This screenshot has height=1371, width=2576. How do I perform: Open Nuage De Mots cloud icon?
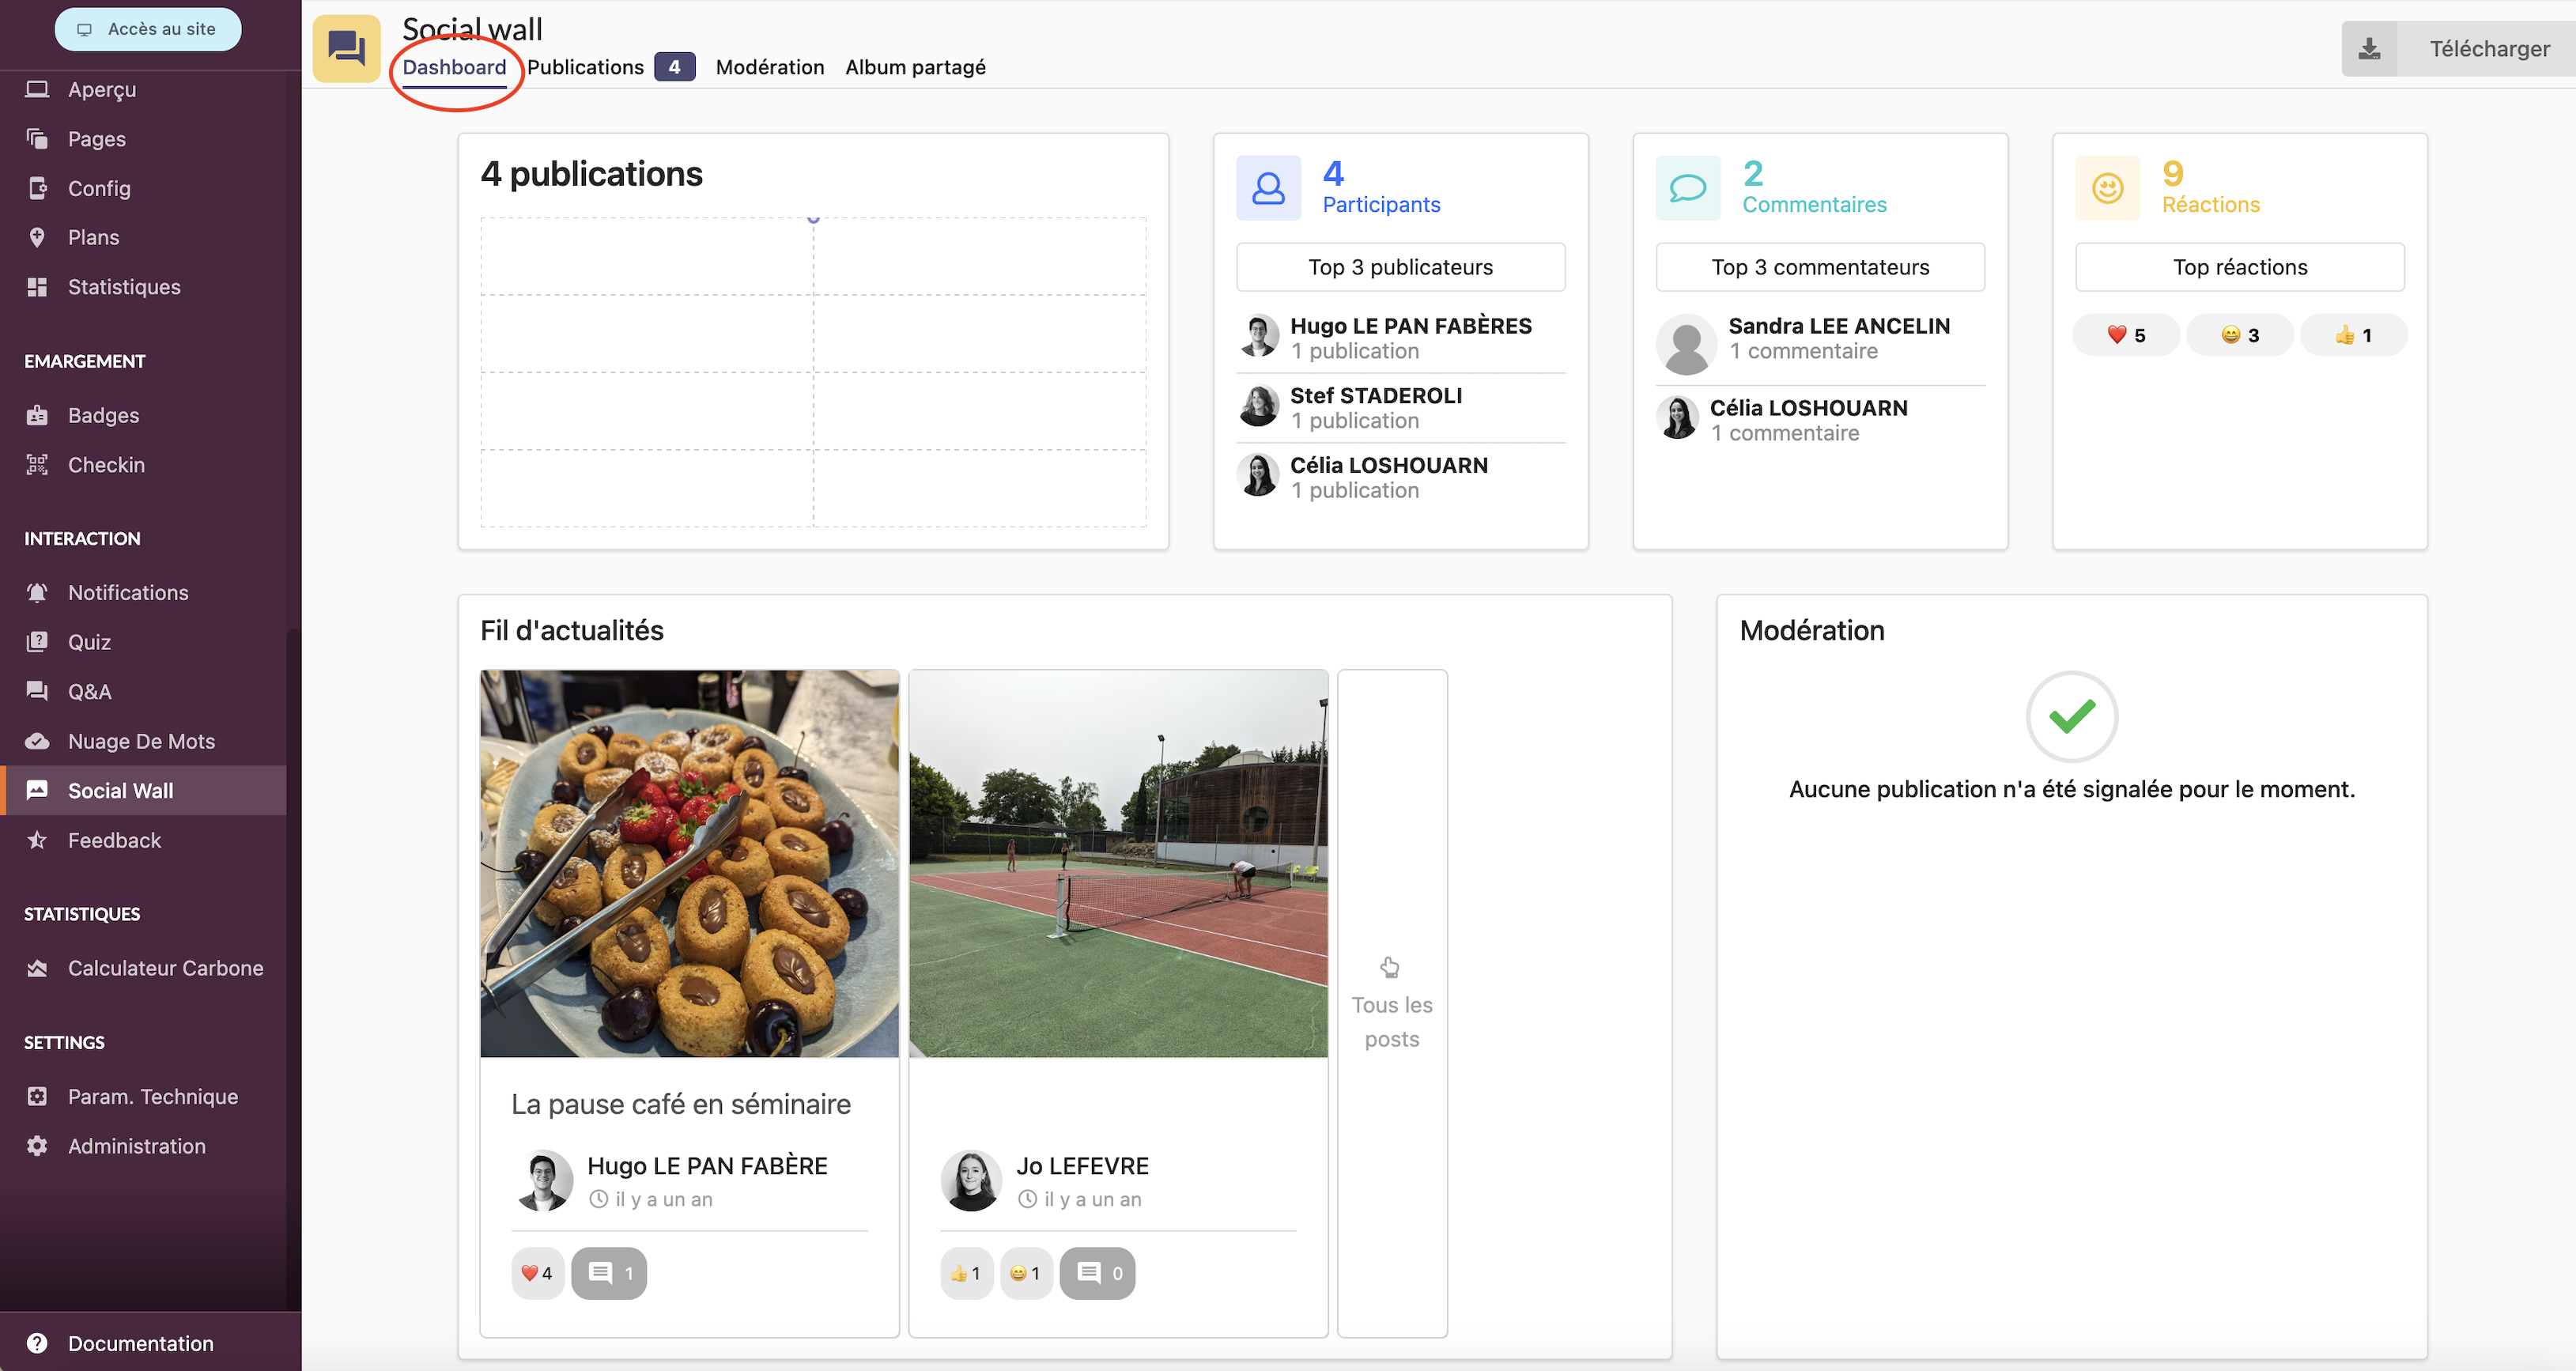37,741
